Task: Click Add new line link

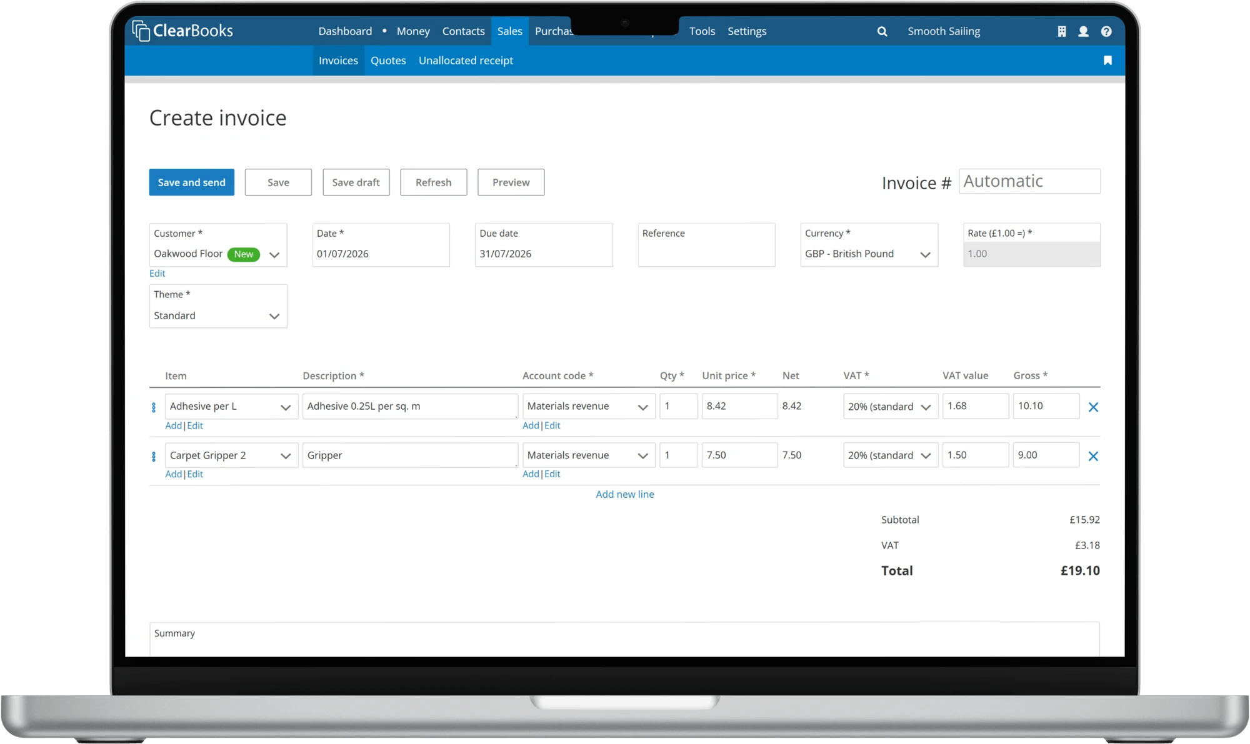Action: coord(625,494)
